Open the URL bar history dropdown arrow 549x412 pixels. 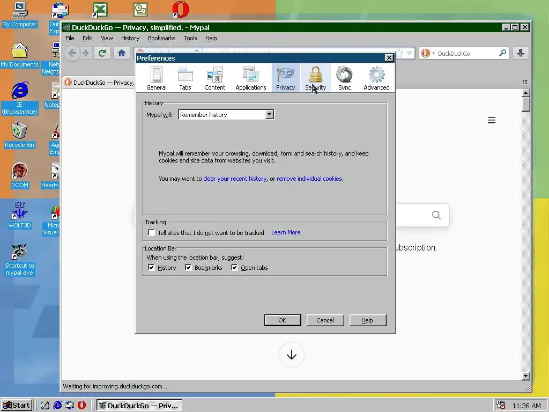(409, 53)
